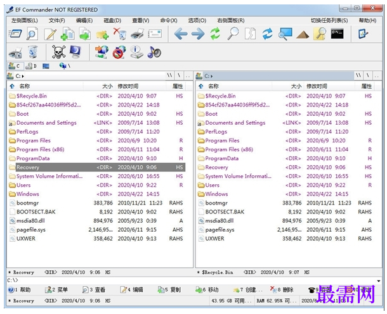Click the highlighted yellow search magnifier icon
The width and height of the screenshot is (387, 314).
point(320,34)
